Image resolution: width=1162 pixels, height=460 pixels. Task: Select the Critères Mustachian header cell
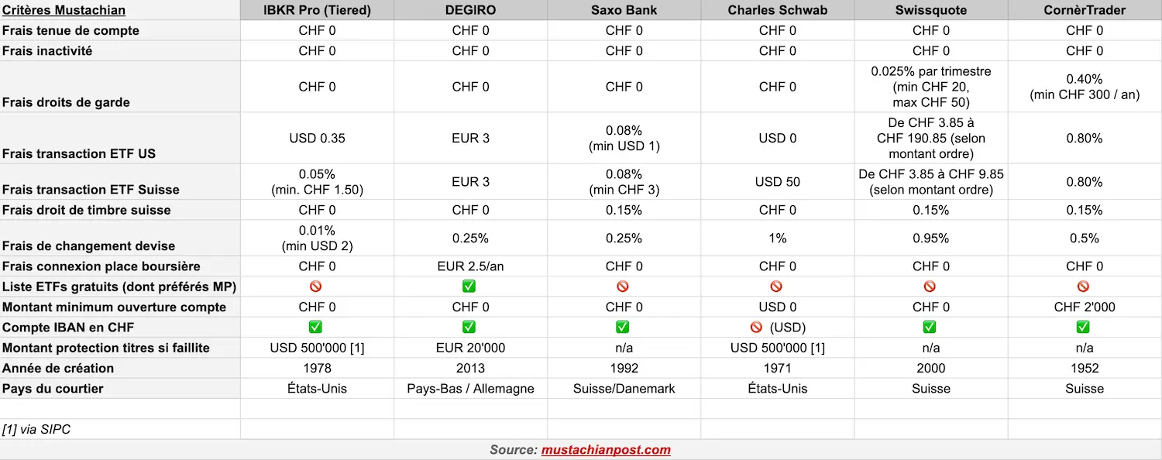[64, 10]
